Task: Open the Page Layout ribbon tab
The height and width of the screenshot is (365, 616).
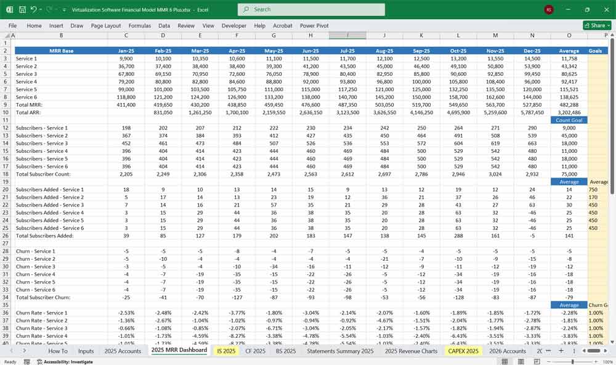Action: (106, 25)
